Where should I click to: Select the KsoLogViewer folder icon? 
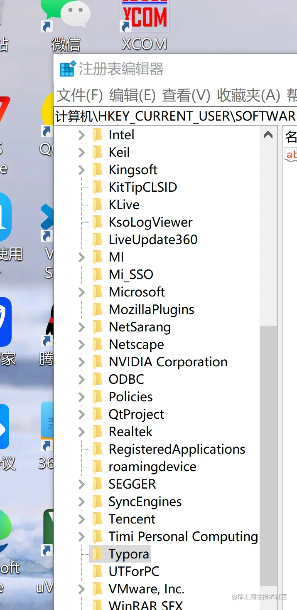(x=97, y=222)
